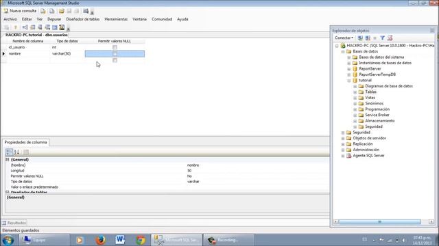The image size is (439, 246).
Task: Click the XML indexes toolbar icon
Action: [47, 27]
